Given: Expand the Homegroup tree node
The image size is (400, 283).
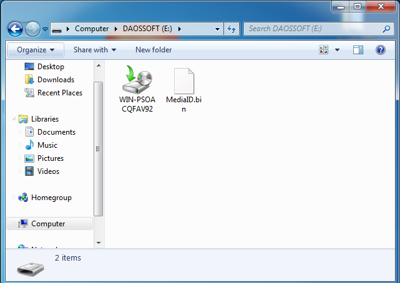Looking at the screenshot, I should pos(14,198).
